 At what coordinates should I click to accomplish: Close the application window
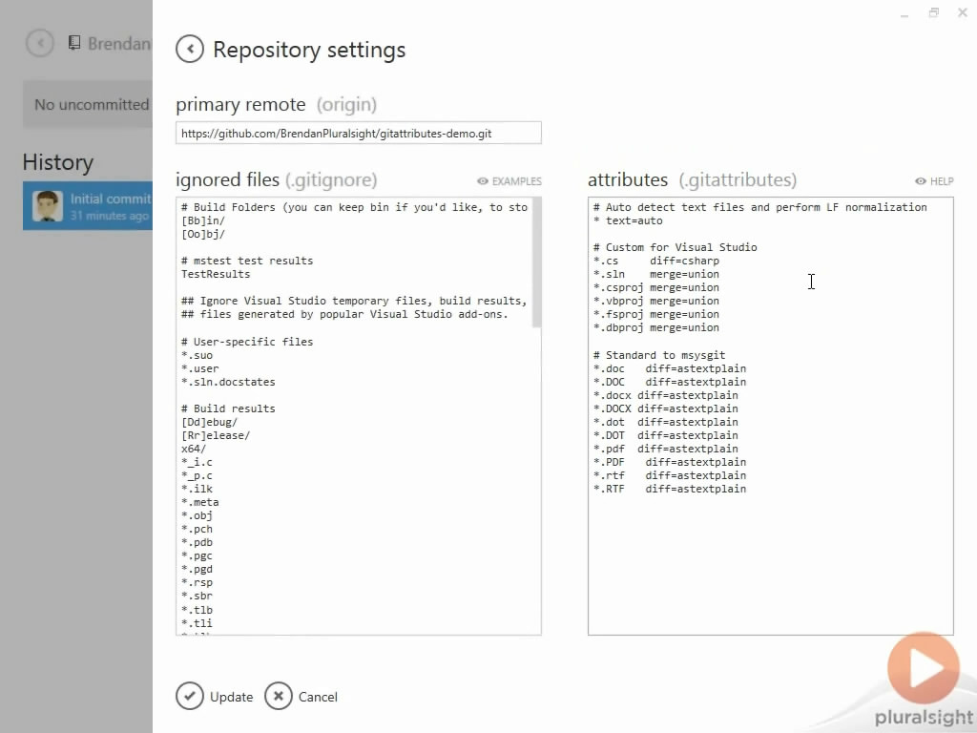coord(962,13)
